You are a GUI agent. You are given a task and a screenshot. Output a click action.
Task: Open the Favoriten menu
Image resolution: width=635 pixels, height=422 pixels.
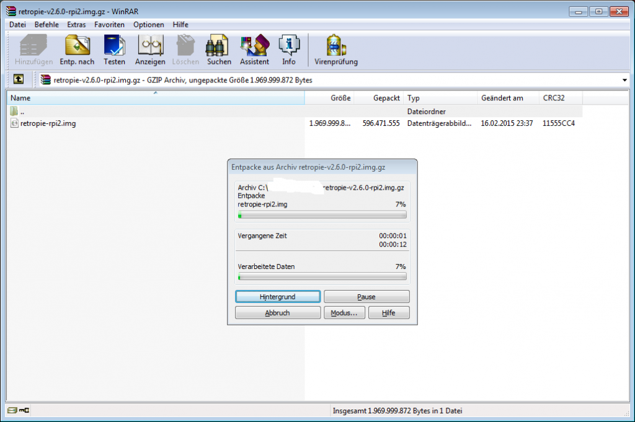click(x=109, y=24)
